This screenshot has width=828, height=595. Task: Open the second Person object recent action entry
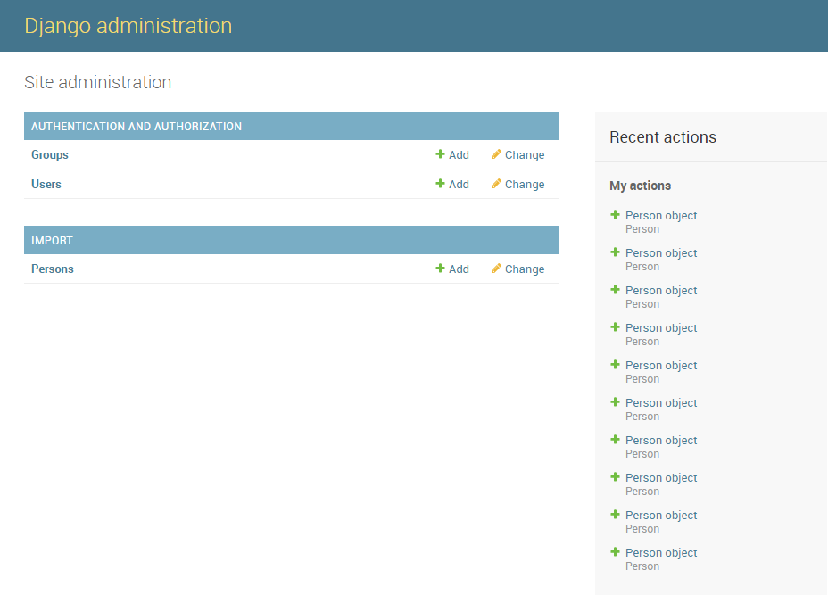coord(661,252)
